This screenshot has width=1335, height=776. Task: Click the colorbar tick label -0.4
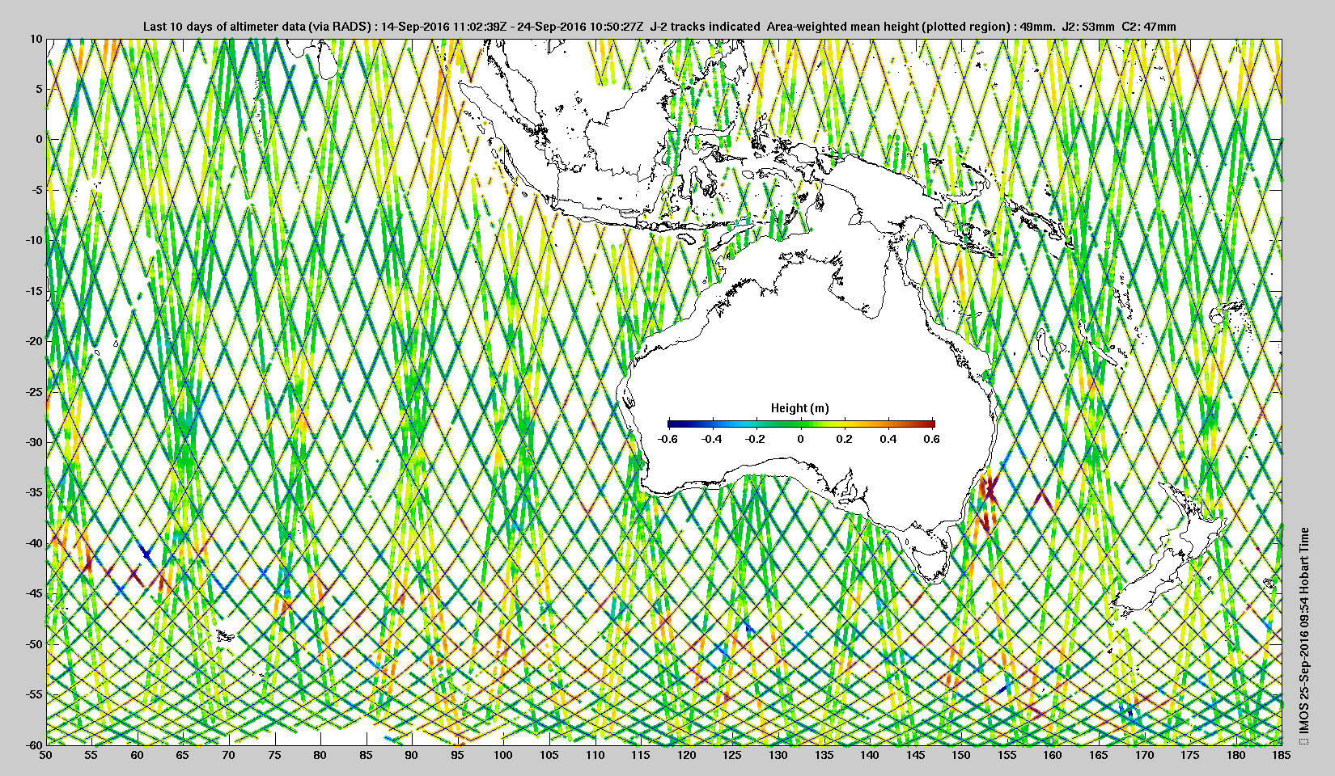pos(712,439)
